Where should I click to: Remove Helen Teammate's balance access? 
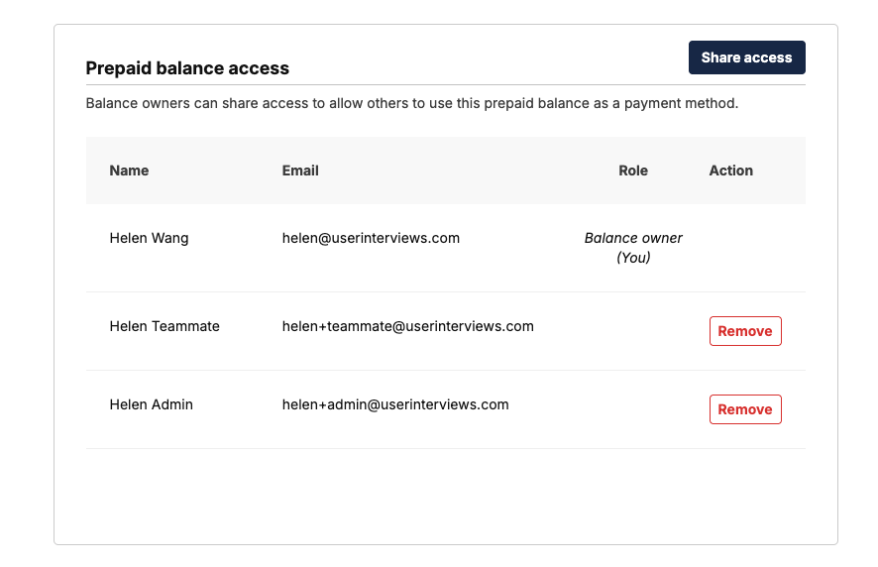745,331
